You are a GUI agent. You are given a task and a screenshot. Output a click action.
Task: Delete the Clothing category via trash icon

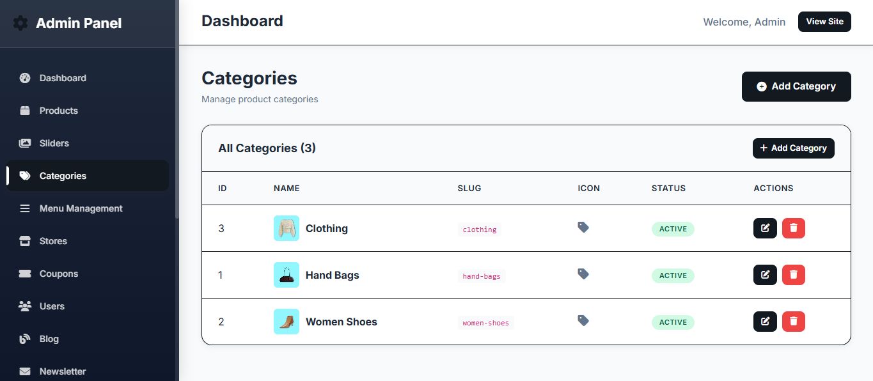tap(793, 228)
